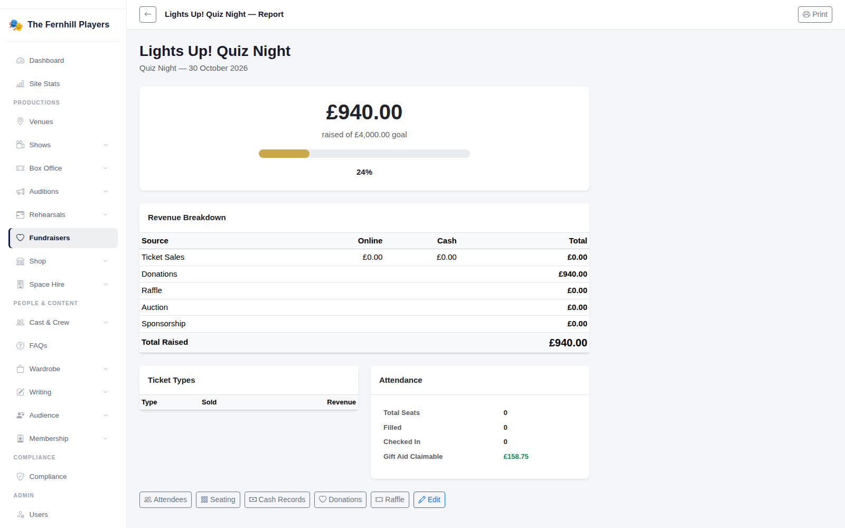845x528 pixels.
Task: Expand the Shows submenu chevron
Action: click(106, 145)
